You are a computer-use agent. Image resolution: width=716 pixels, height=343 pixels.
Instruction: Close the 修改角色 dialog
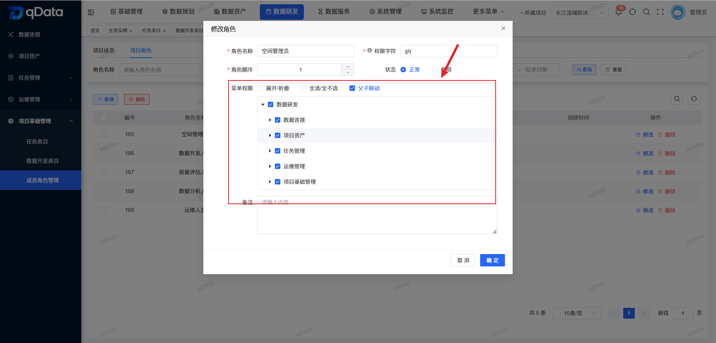pos(503,28)
